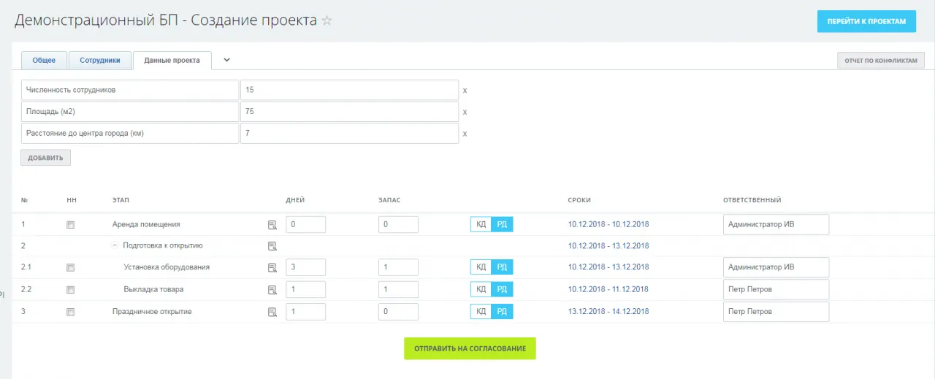
Task: Remove Площадь (м2) field with x
Action: pos(465,112)
